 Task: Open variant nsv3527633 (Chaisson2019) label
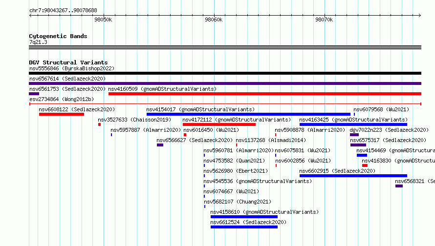[x=134, y=120]
